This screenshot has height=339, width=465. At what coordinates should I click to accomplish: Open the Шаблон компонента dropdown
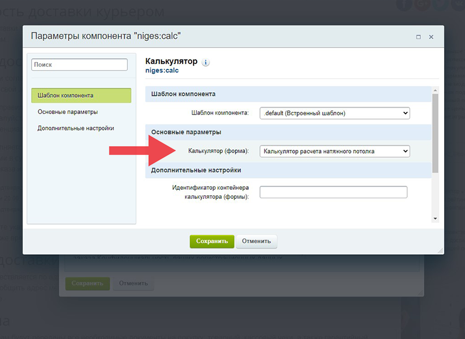pyautogui.click(x=335, y=113)
